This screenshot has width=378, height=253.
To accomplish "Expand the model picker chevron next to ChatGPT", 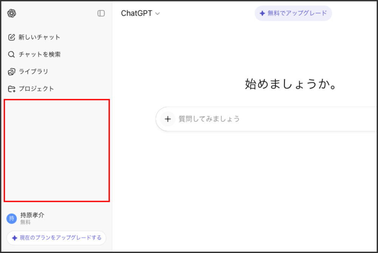I will point(157,13).
